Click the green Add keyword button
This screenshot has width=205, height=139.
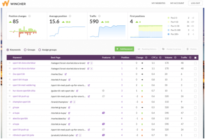[x=124, y=49]
